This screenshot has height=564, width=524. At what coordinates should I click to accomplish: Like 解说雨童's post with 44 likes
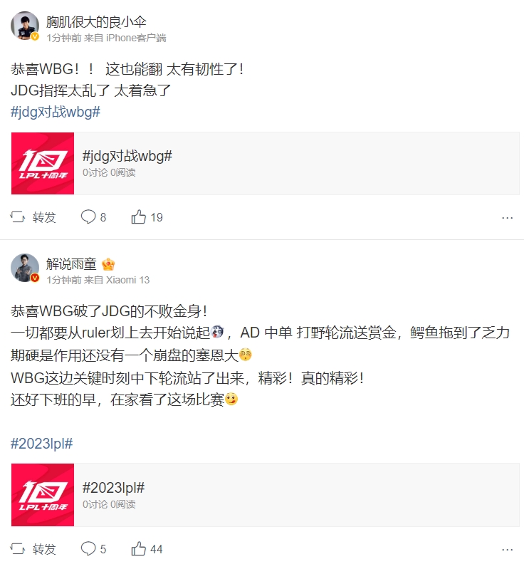tap(139, 549)
